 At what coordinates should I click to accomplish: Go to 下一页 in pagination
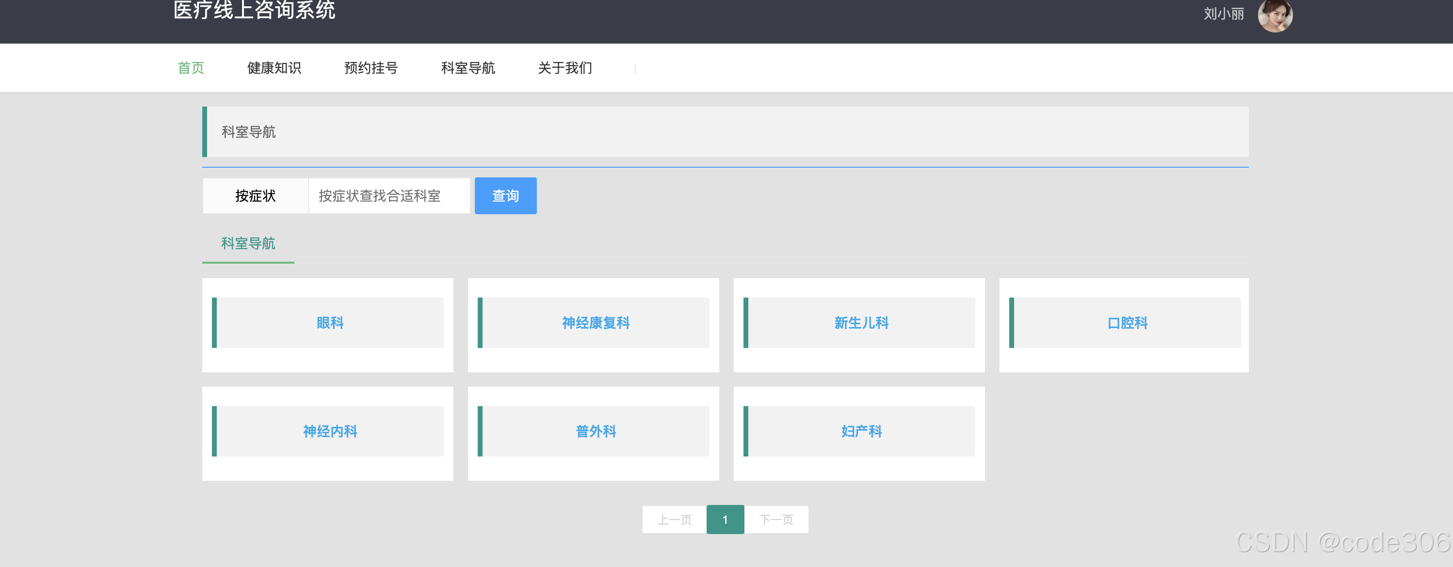(775, 519)
